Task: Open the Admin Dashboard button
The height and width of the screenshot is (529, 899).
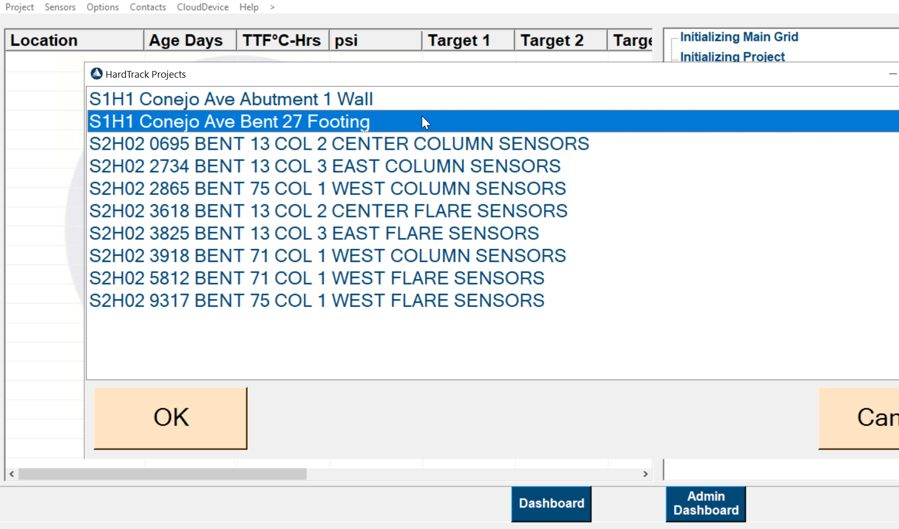Action: [706, 504]
